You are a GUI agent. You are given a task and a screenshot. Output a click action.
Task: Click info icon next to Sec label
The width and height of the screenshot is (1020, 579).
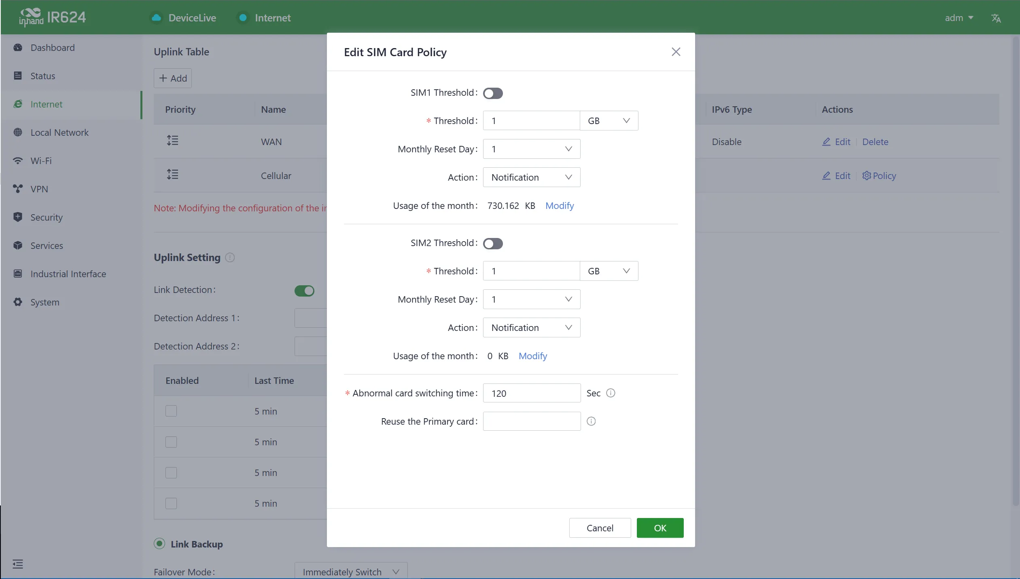611,393
